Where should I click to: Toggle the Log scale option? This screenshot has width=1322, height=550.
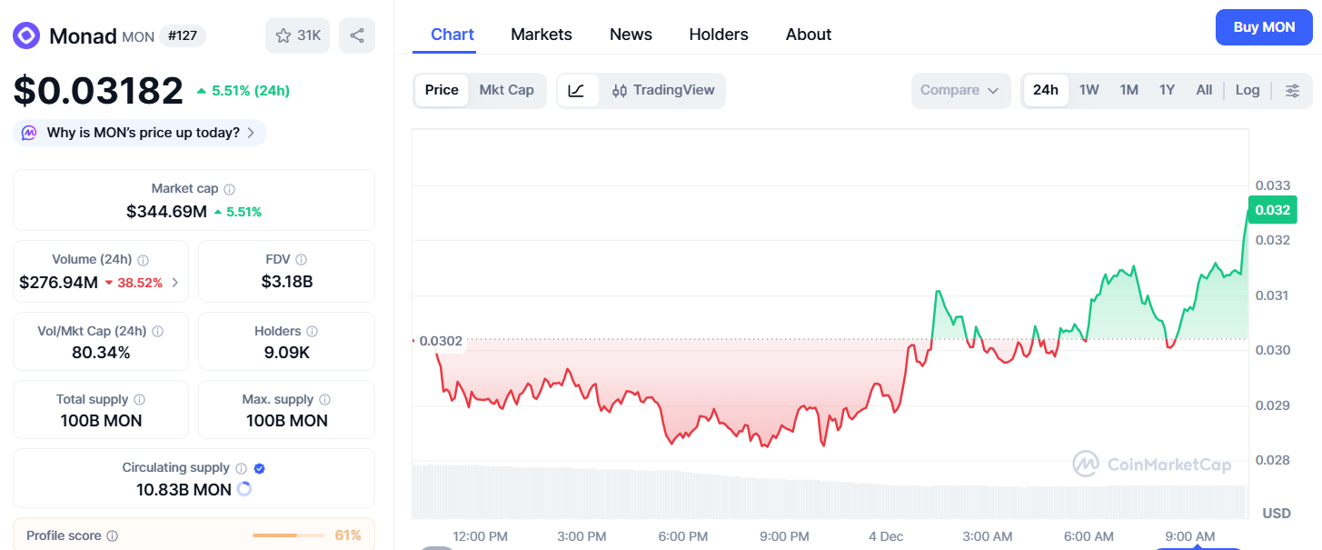pos(1247,90)
